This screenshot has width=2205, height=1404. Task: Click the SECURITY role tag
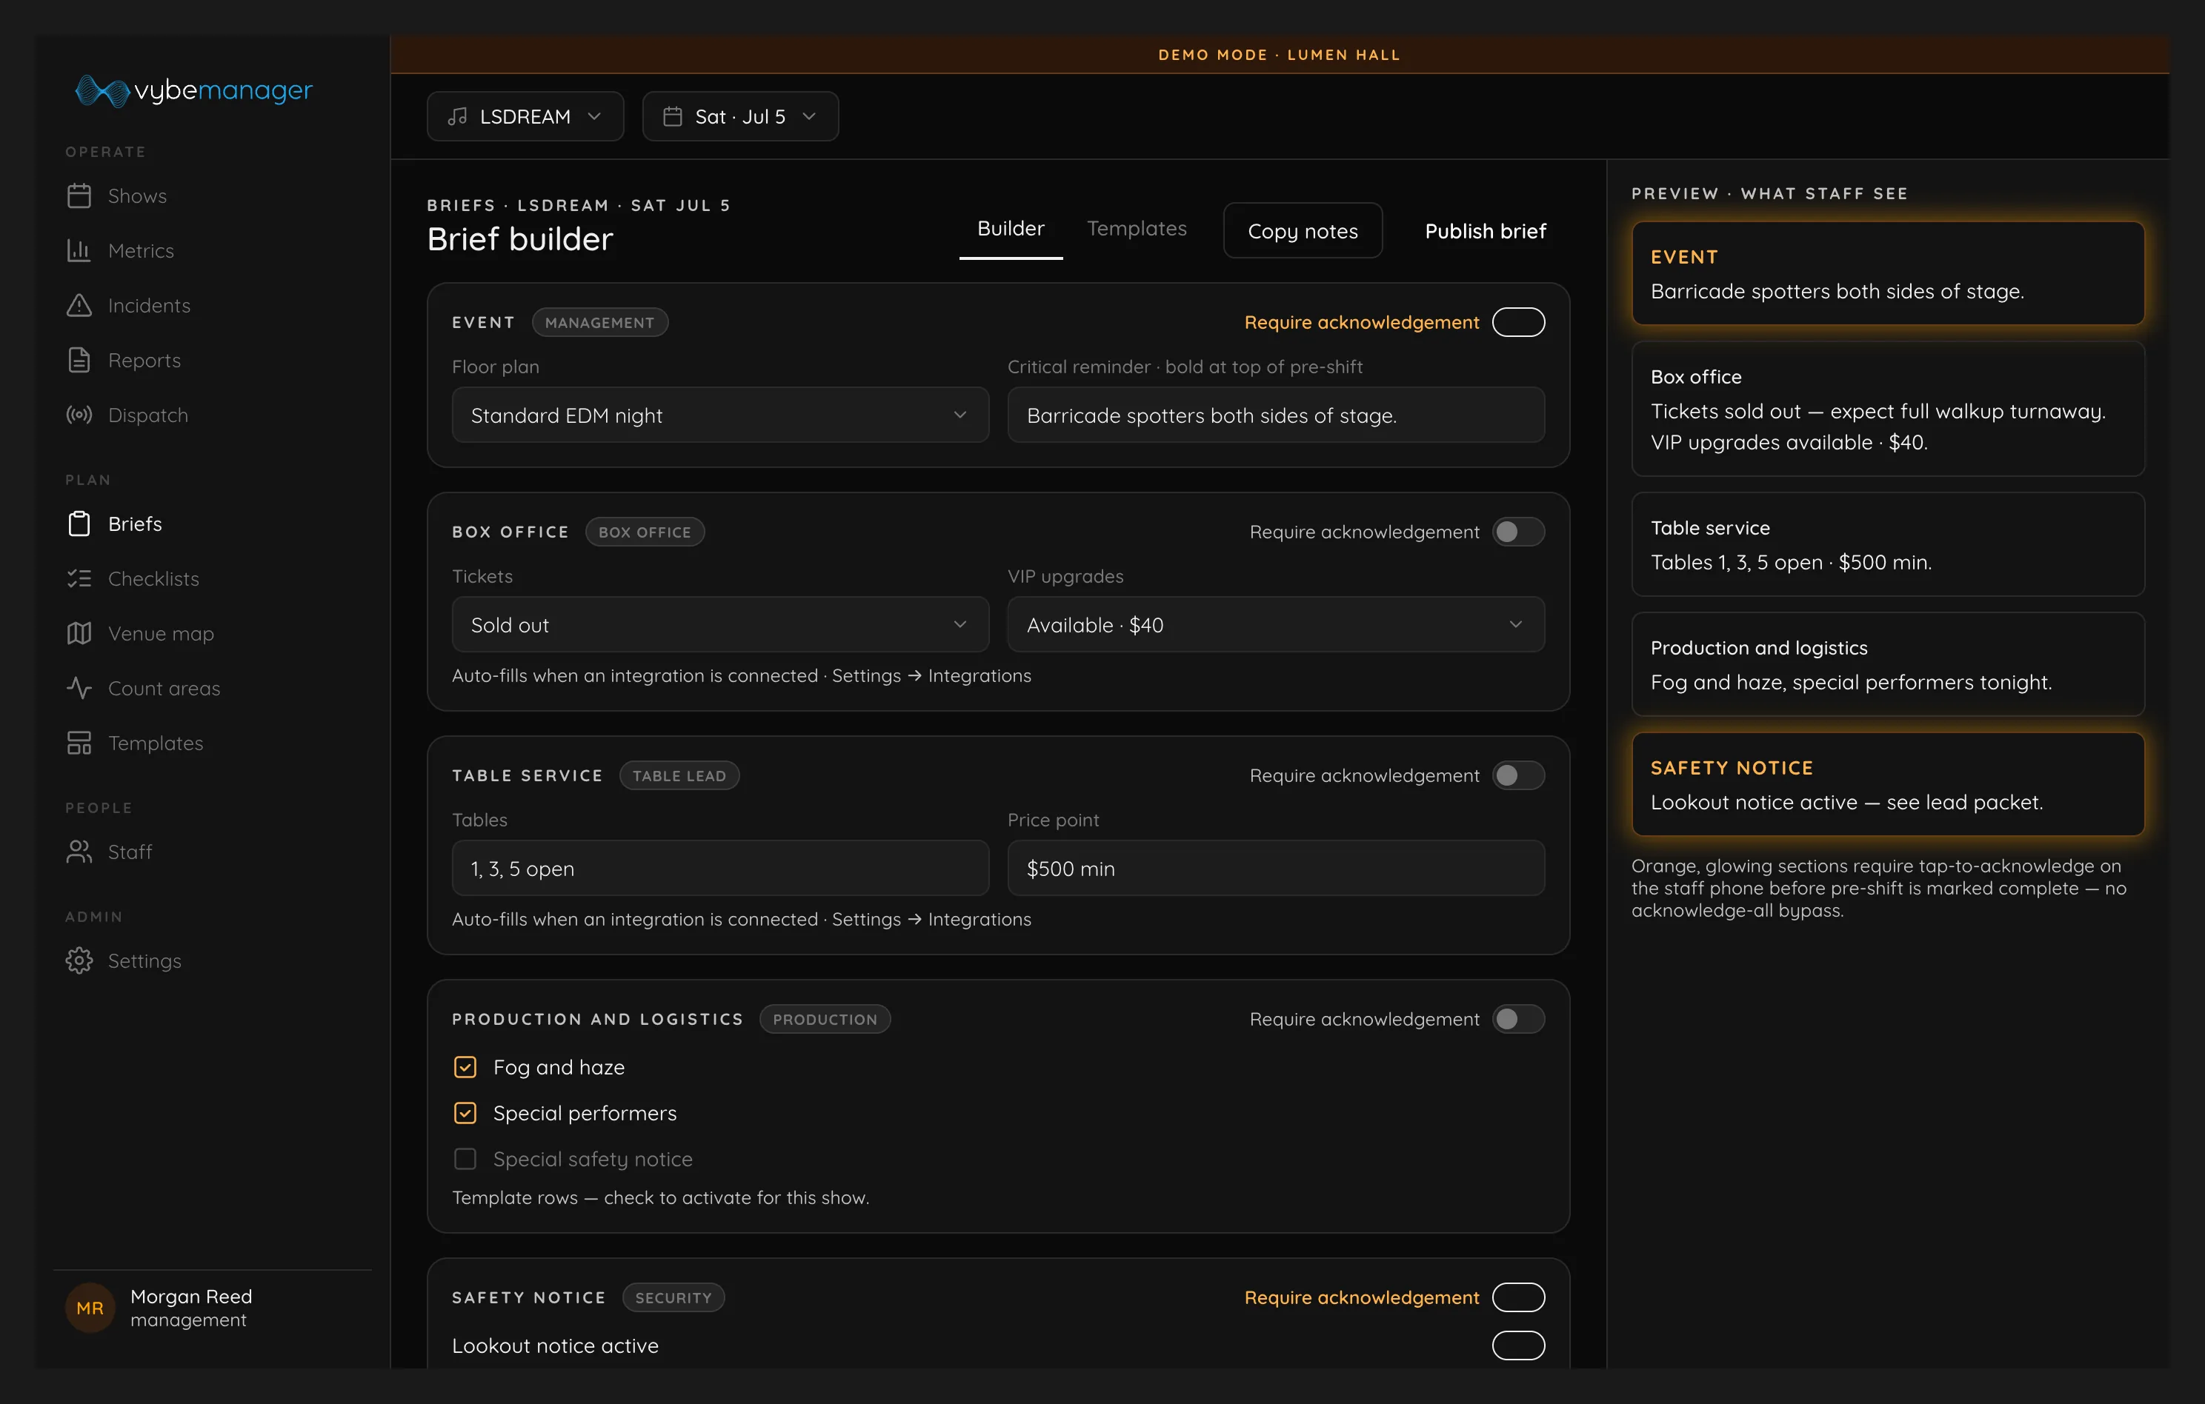[673, 1297]
